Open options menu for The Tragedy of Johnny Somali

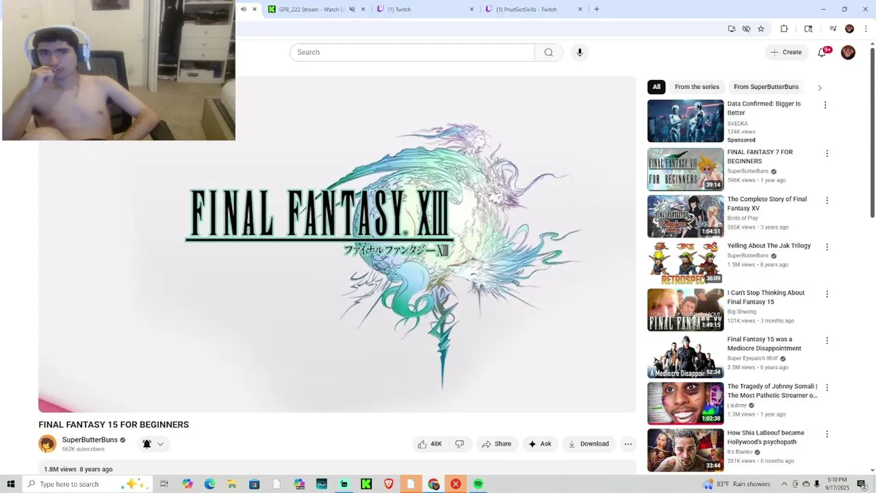click(827, 388)
